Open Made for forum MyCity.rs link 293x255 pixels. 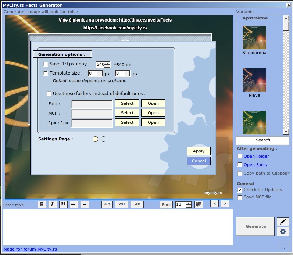point(30,249)
